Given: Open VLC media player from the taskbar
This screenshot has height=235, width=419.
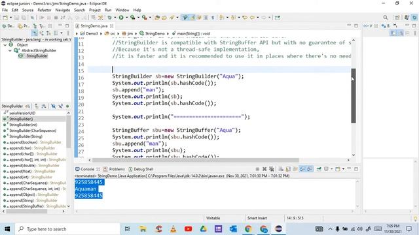Looking at the screenshot, I should pos(173,229).
